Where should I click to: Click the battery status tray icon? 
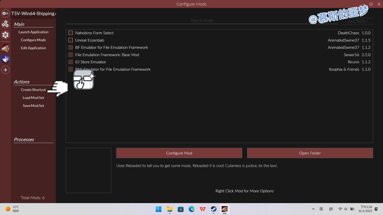pos(352,209)
